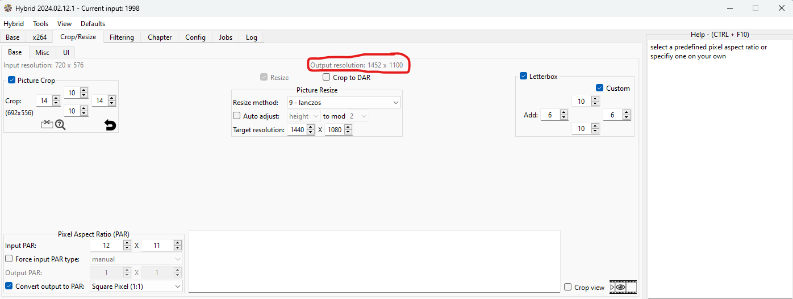Open the Resize method lanczos dropdown
793x299 pixels.
coord(344,103)
